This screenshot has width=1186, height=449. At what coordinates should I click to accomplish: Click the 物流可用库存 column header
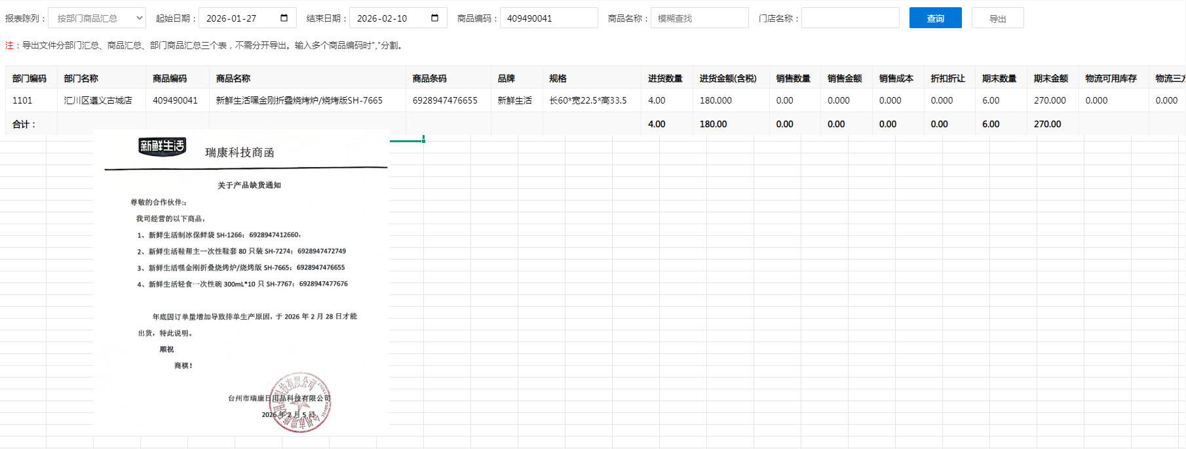coord(1111,78)
